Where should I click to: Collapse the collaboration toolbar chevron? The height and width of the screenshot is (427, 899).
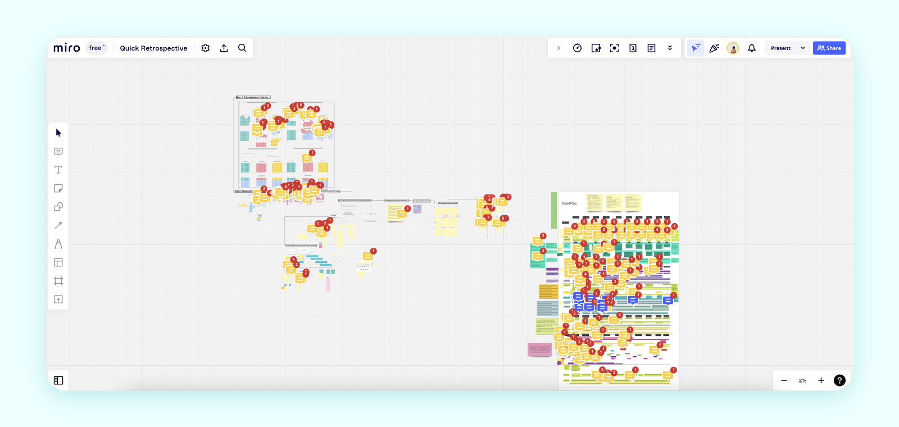point(559,48)
